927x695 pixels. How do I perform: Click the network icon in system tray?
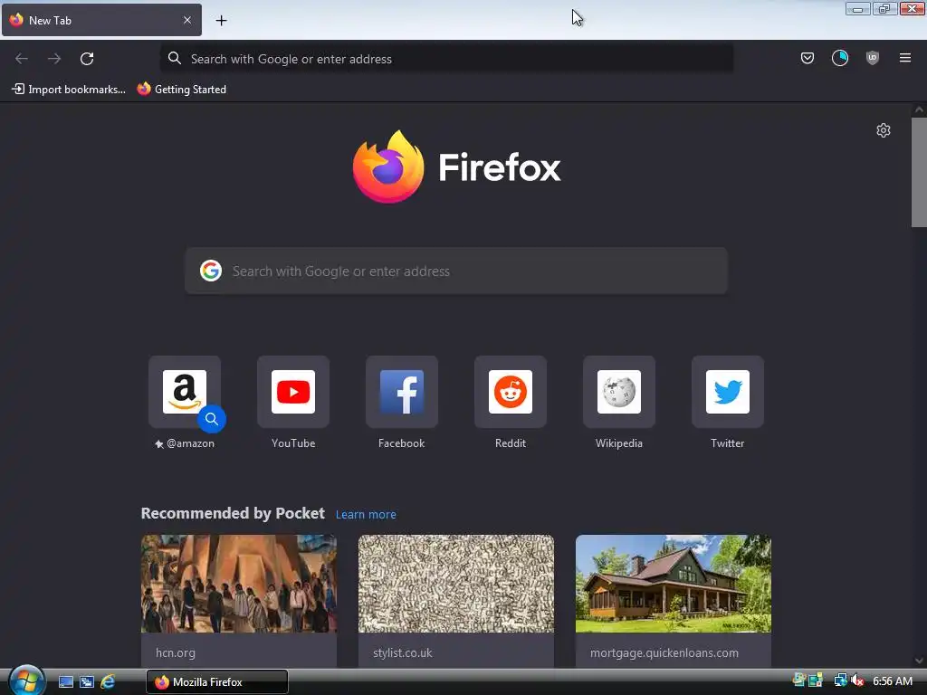pyautogui.click(x=840, y=681)
